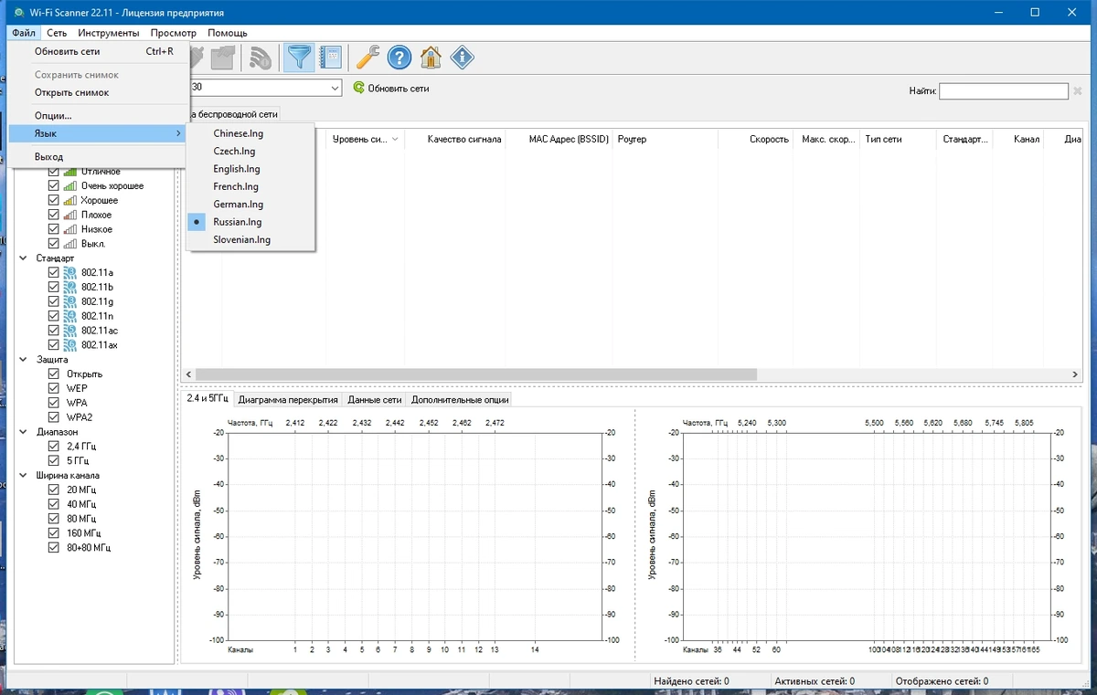Choose Опции... in the File menu
The image size is (1097, 695).
click(98, 116)
